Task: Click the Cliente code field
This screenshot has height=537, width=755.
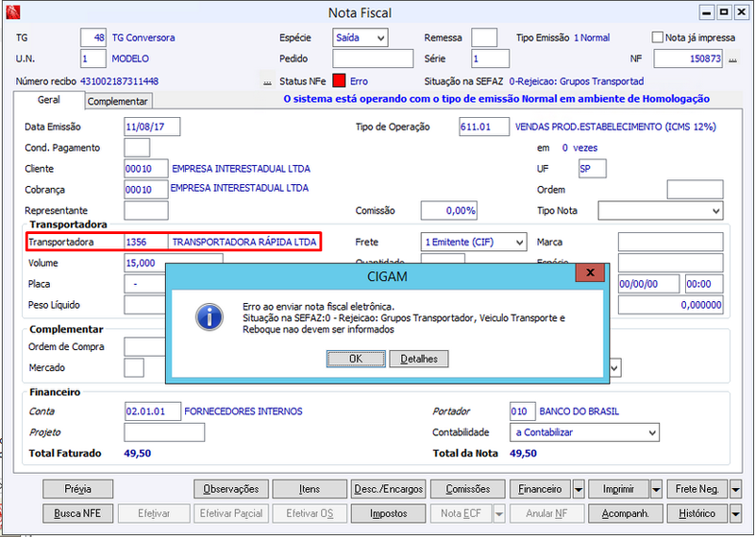Action: [146, 169]
